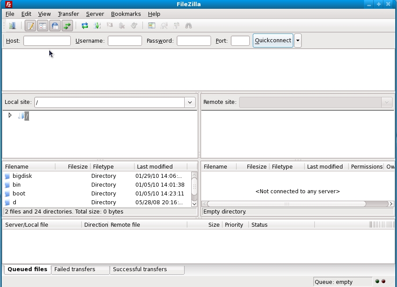Click the synchronized browsing icon
Viewport: 397px width, 287px height.
tap(176, 26)
